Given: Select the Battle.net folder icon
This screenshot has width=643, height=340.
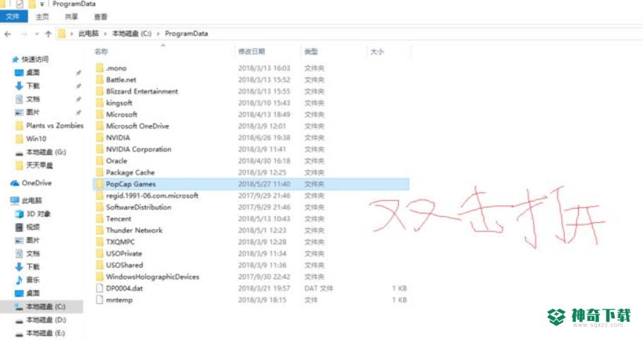Looking at the screenshot, I should tap(99, 80).
